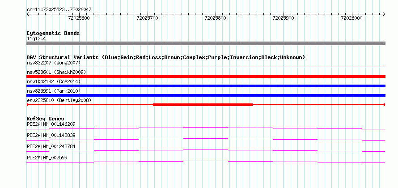Open the DGV Structural Variants track title
Viewport: 398px width, 188px height.
tap(166, 57)
